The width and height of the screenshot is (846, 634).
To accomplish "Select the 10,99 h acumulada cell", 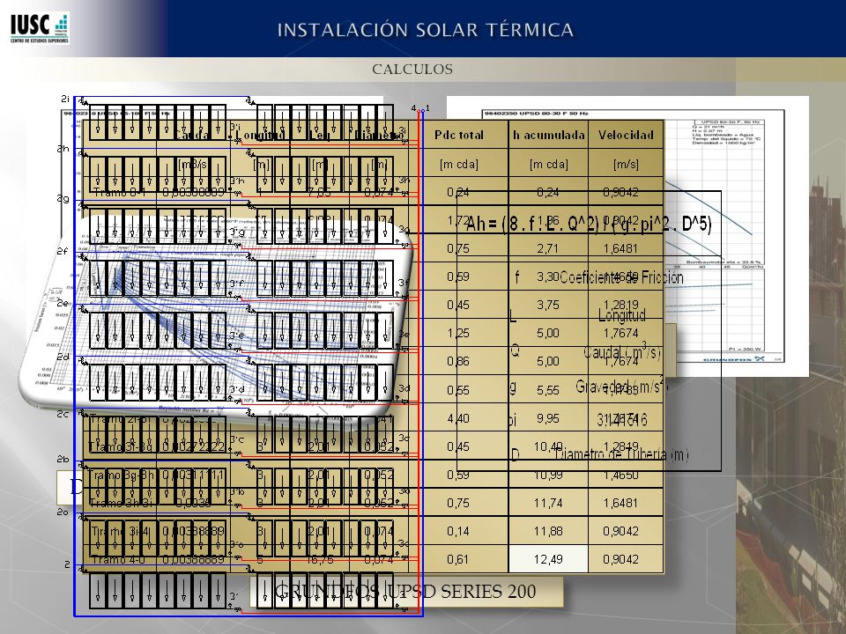I will coord(548,475).
